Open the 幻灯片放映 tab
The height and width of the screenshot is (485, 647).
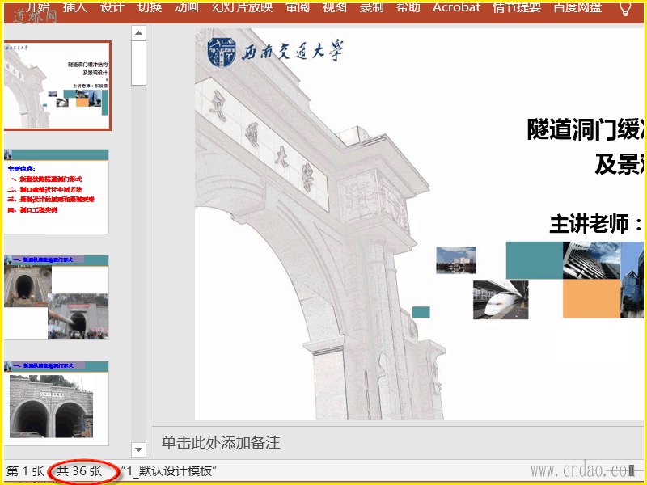242,7
